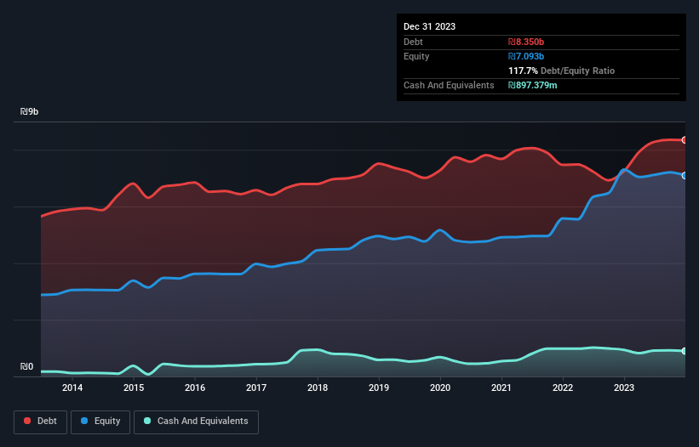This screenshot has height=447, width=699.
Task: Select the 2015 x-axis label
Action: point(134,388)
